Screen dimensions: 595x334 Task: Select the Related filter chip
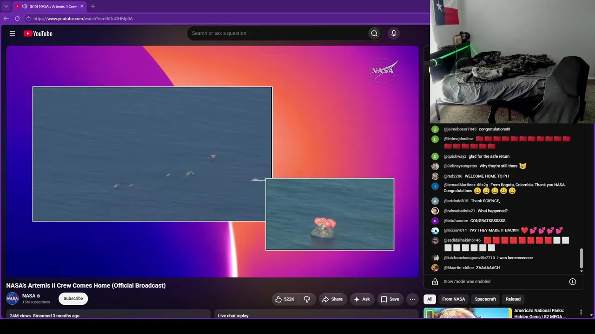tap(513, 299)
